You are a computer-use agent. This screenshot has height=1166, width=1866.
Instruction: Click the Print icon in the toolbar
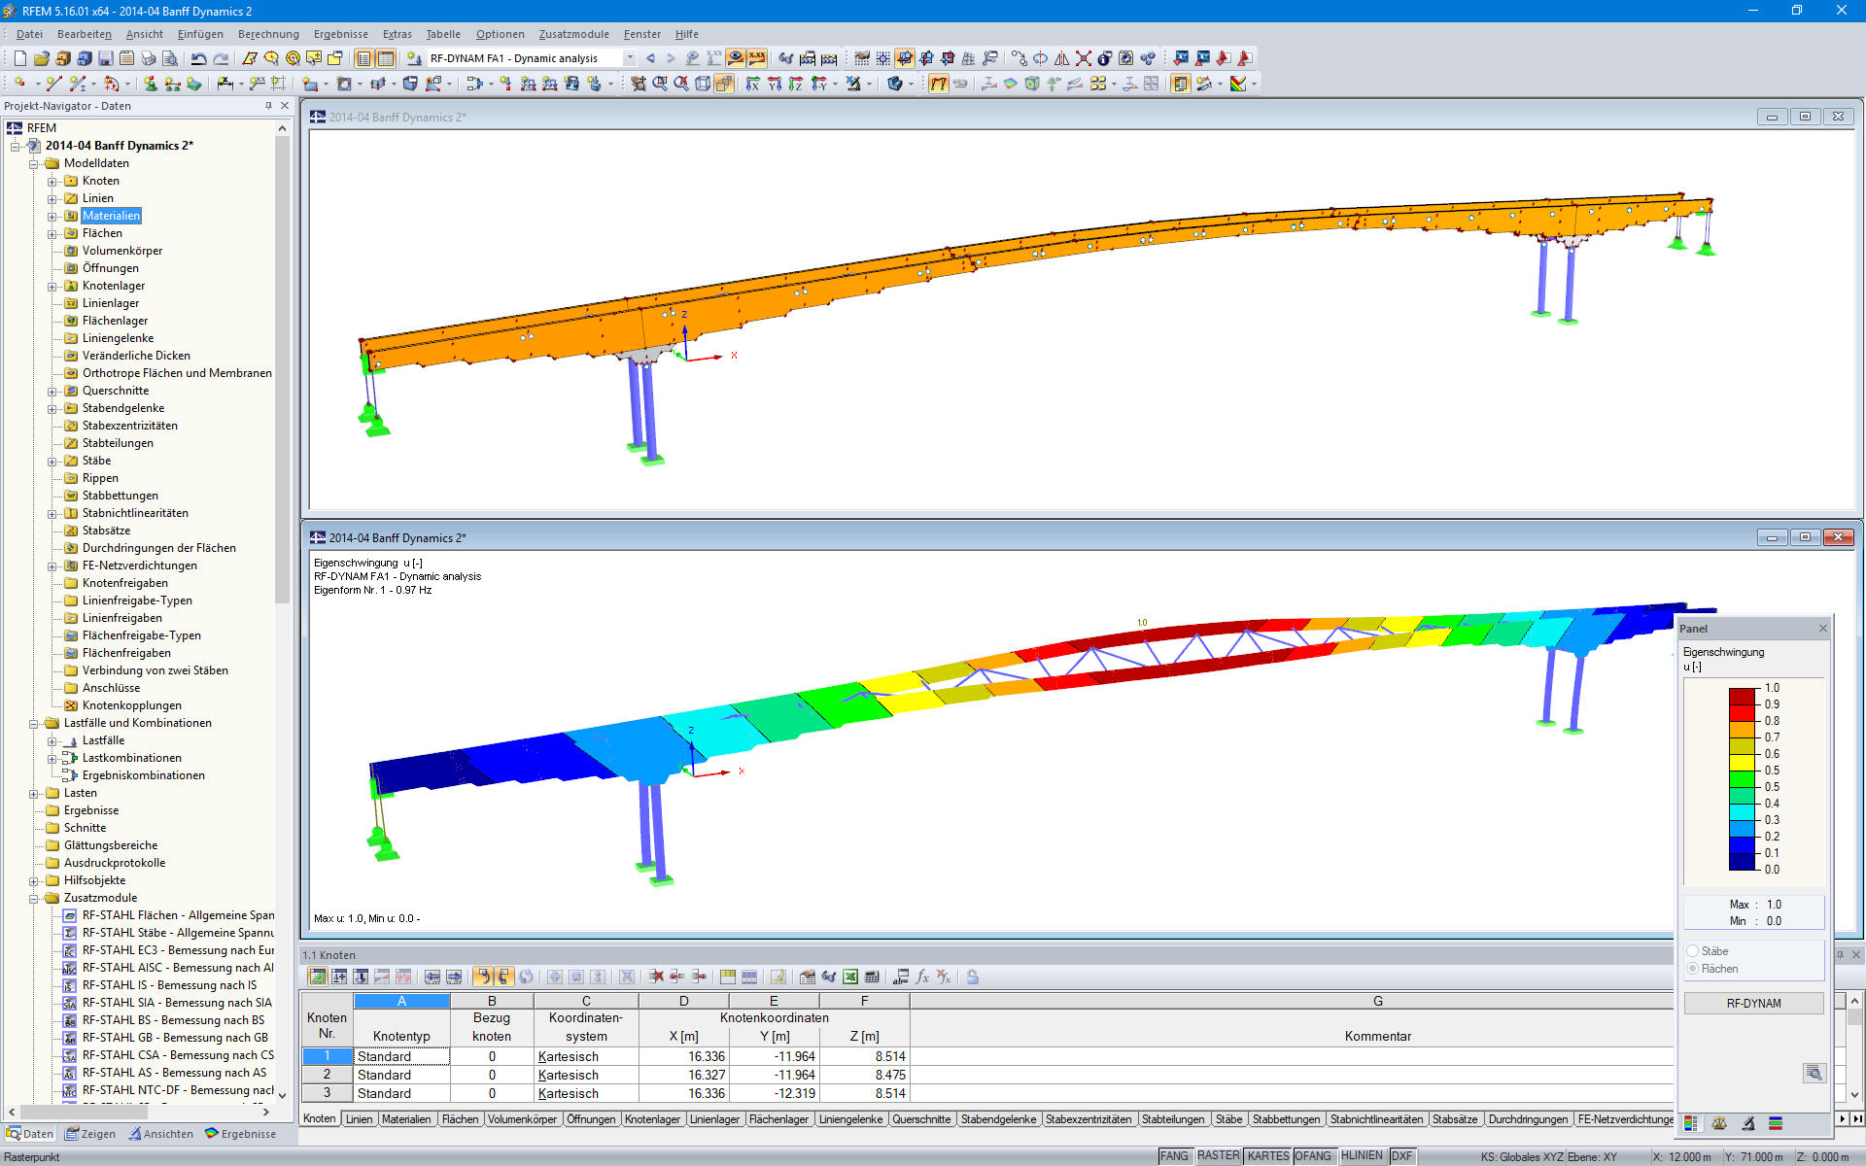pyautogui.click(x=148, y=58)
